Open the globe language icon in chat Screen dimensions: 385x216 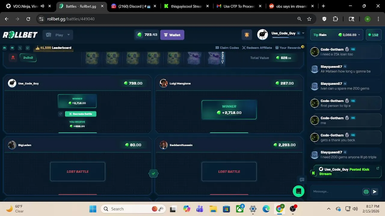click(366, 192)
